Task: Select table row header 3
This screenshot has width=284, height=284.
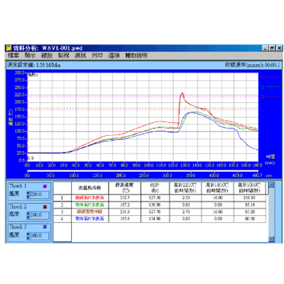Action: point(63,211)
